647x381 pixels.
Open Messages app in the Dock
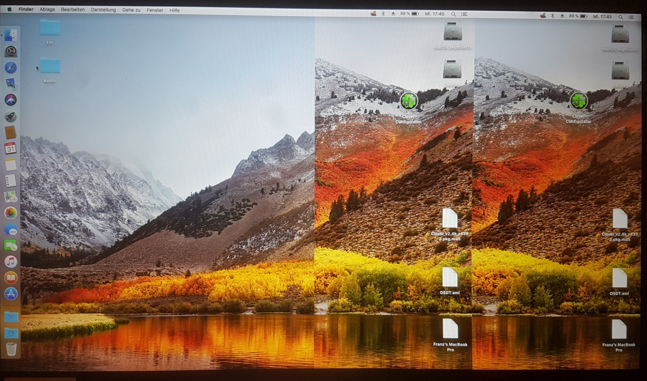point(11,229)
